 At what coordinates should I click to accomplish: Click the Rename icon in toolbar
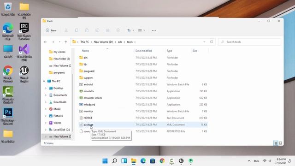point(97,30)
